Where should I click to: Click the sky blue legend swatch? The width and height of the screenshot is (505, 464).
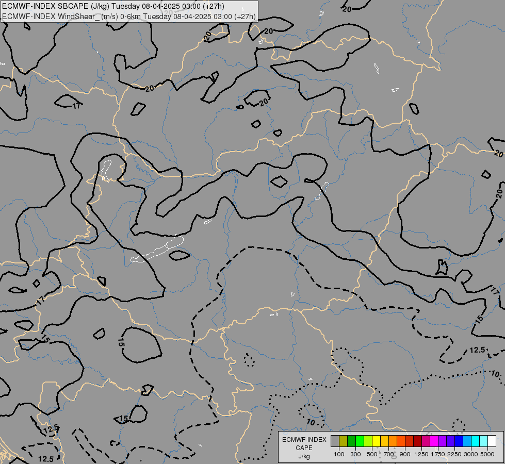[x=467, y=441]
